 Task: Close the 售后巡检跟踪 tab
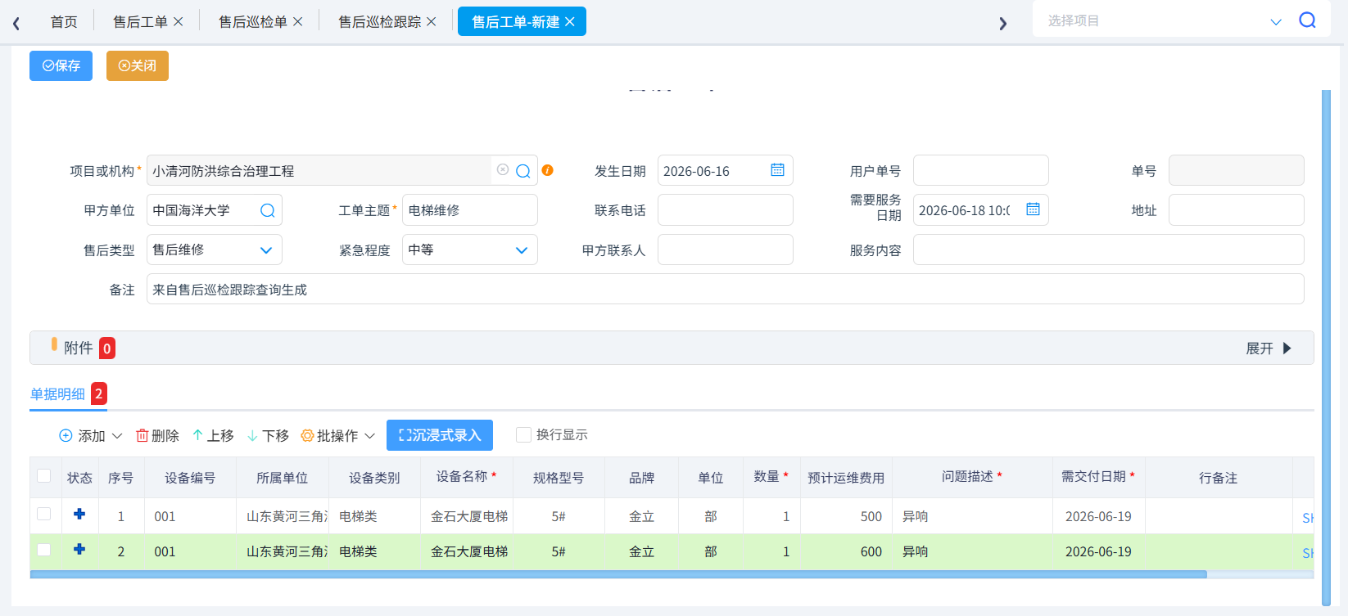432,22
